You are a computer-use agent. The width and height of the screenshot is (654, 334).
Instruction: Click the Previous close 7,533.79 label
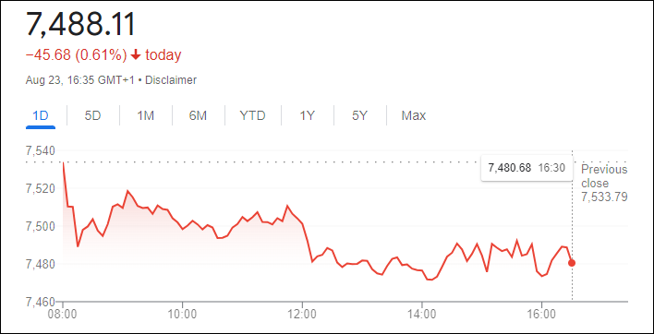coord(604,184)
